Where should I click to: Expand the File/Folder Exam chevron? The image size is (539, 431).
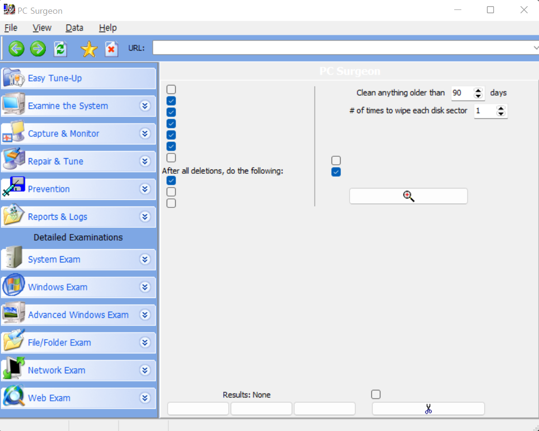145,342
